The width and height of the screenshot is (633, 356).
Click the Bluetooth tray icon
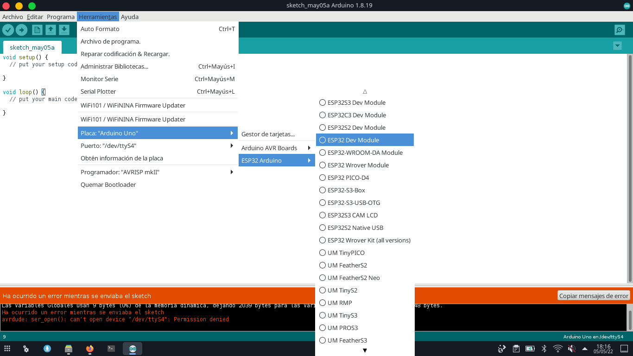coord(544,349)
